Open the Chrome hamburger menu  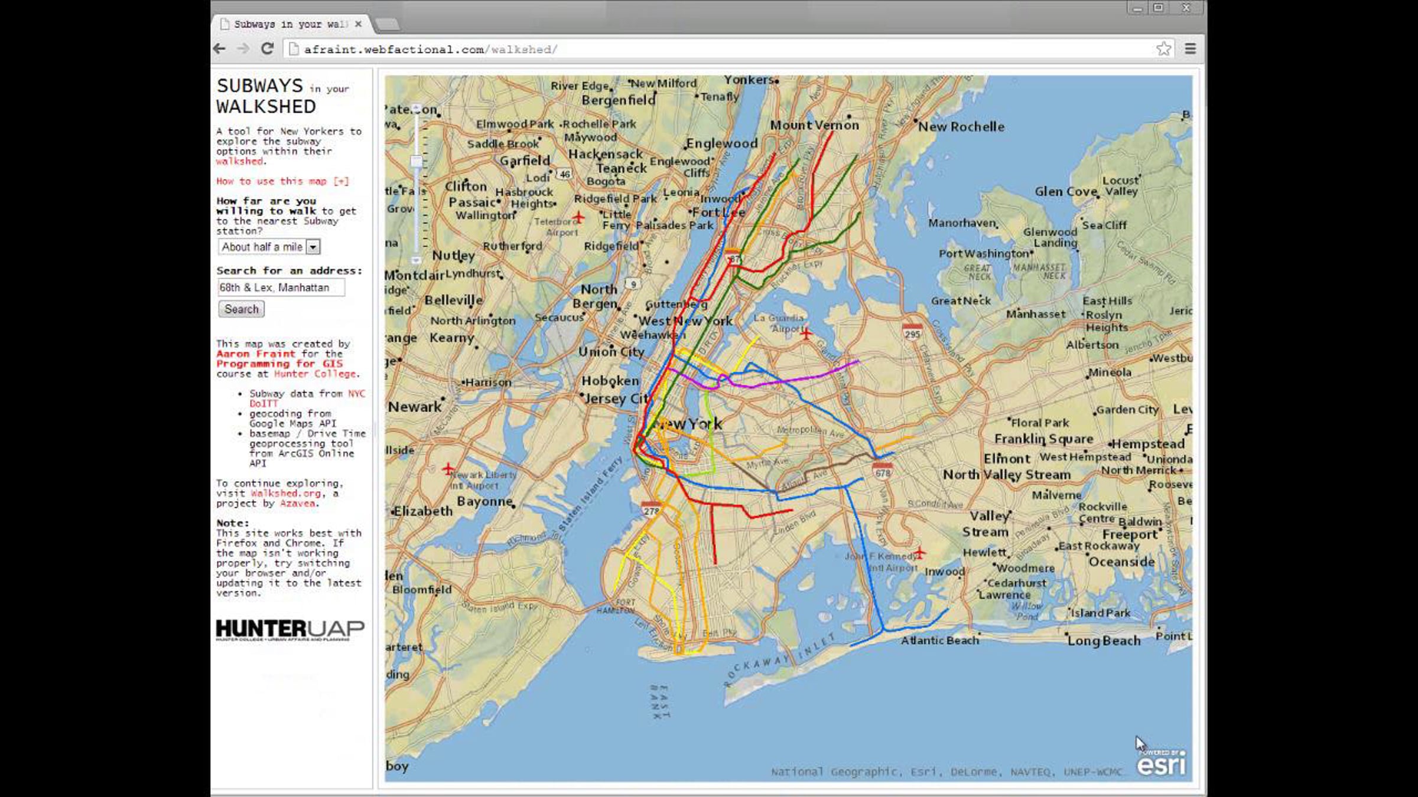tap(1191, 49)
